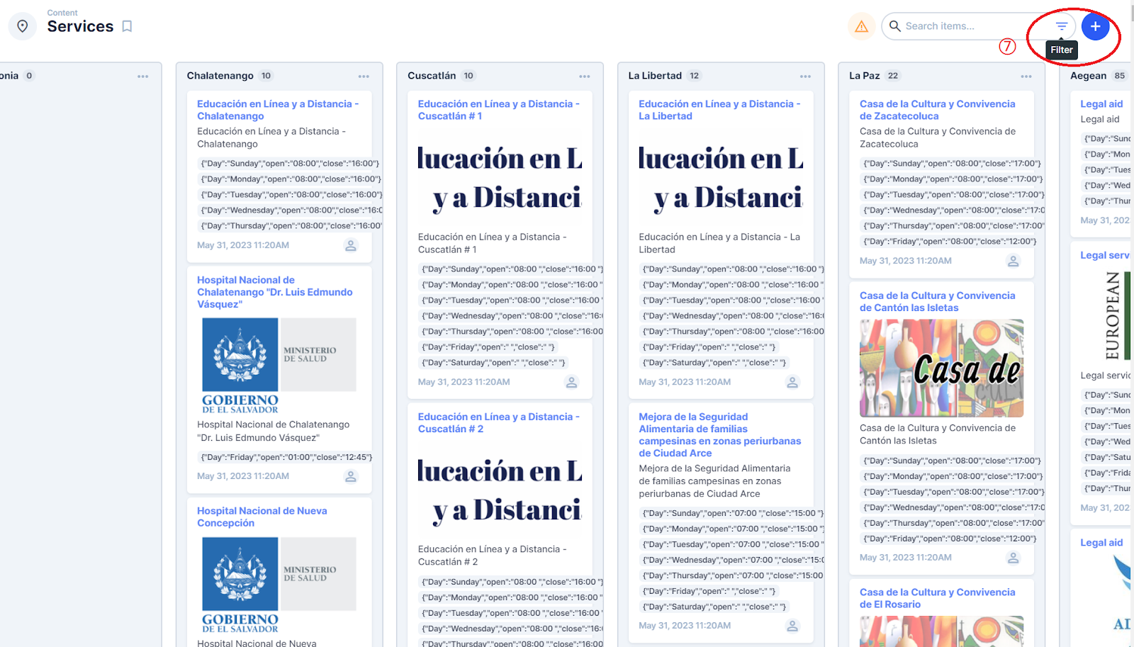The height and width of the screenshot is (647, 1134).
Task: Open Chalatenango column options menu
Action: click(x=364, y=76)
